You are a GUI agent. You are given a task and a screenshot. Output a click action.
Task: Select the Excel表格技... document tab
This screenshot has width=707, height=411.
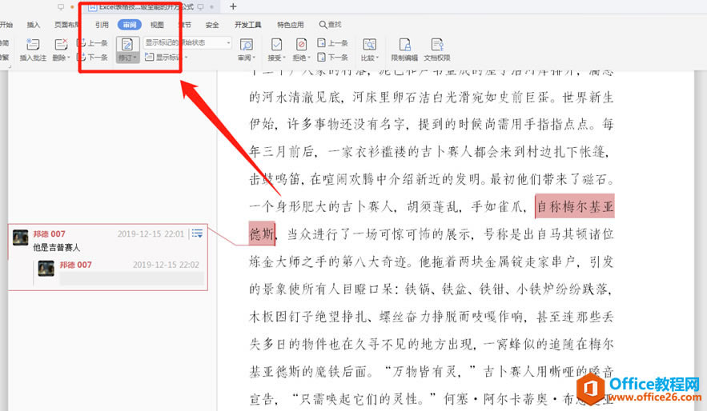point(147,6)
